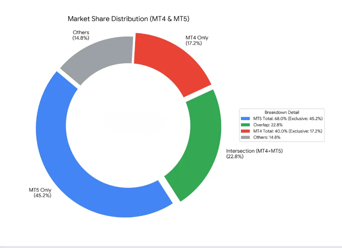Select the chart title Market Share Distribution
Image resolution: width=342 pixels, height=248 pixels.
tap(129, 19)
